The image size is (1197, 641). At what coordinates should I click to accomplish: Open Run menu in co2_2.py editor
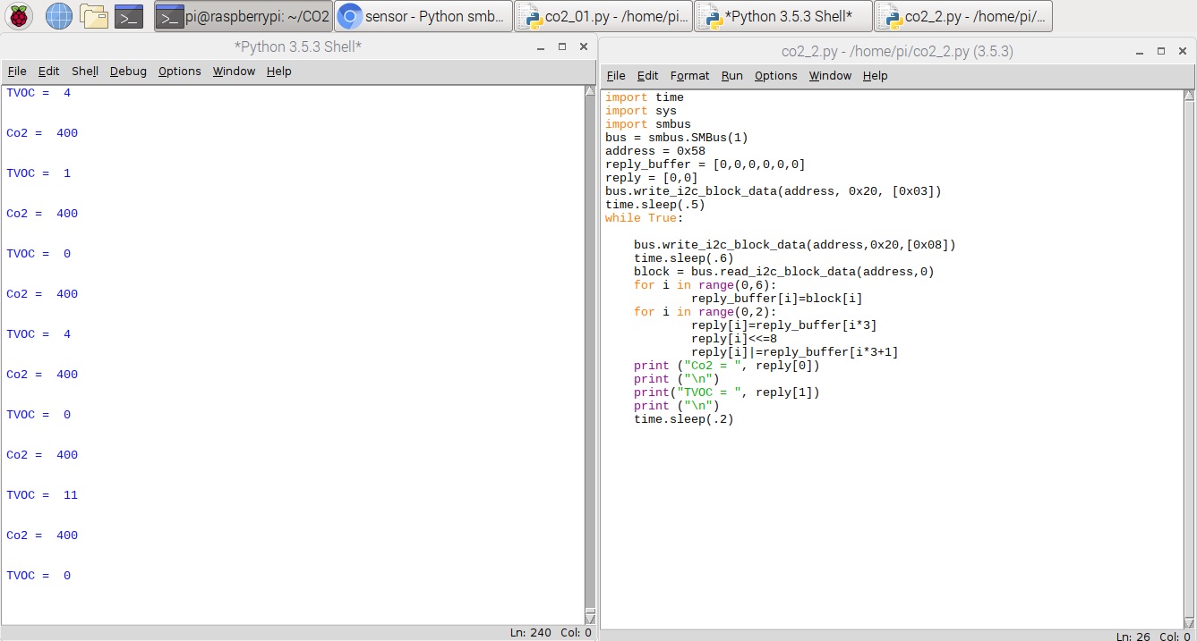point(732,76)
